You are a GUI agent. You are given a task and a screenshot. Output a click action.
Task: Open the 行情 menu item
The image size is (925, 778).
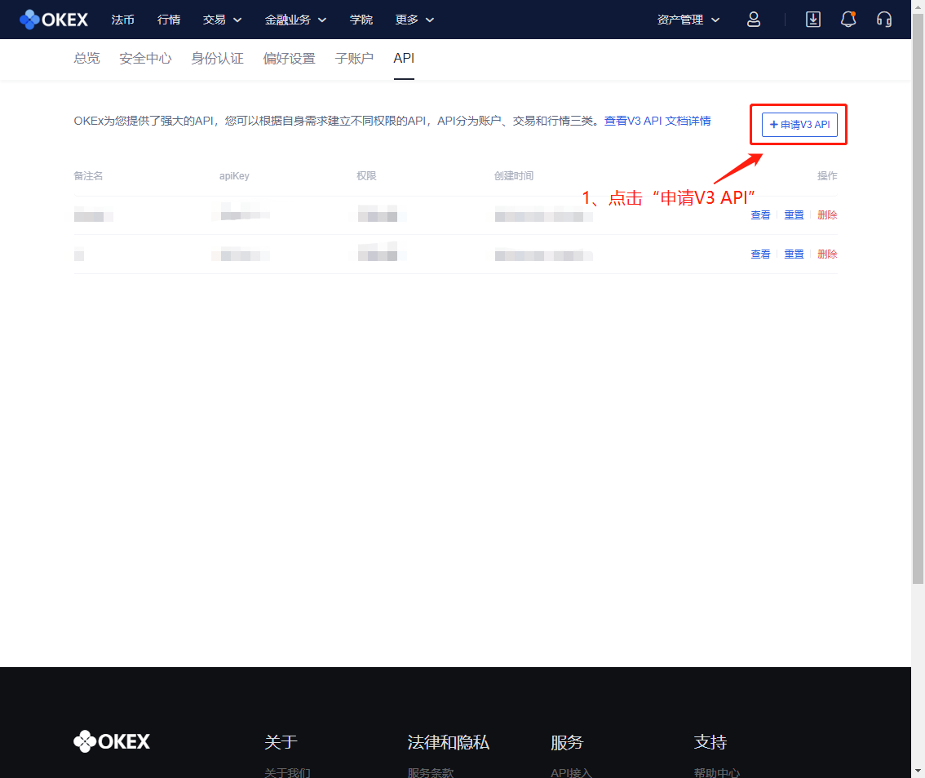point(169,20)
